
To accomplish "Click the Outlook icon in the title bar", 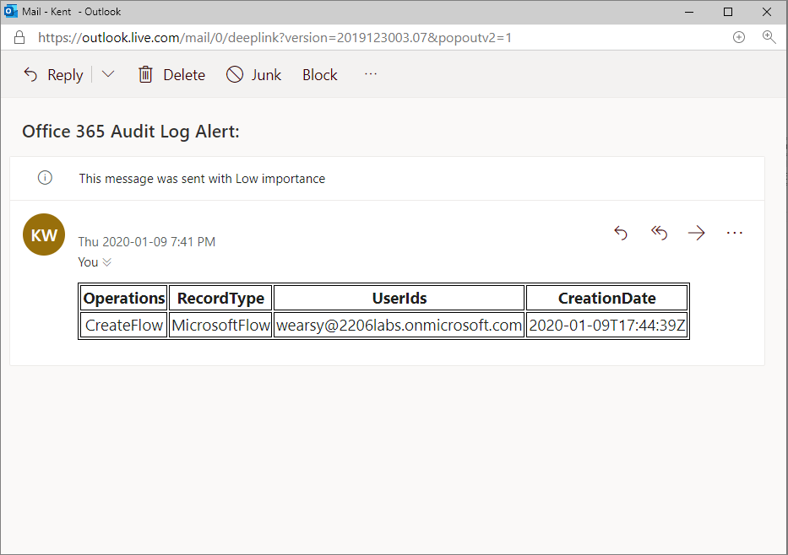I will click(x=9, y=11).
